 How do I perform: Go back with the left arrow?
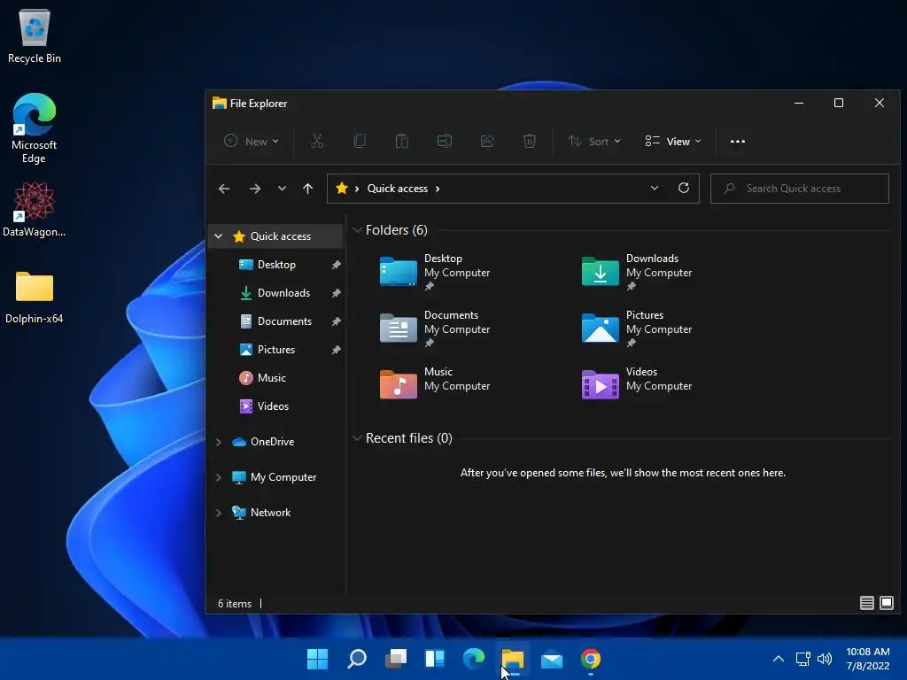pos(224,189)
